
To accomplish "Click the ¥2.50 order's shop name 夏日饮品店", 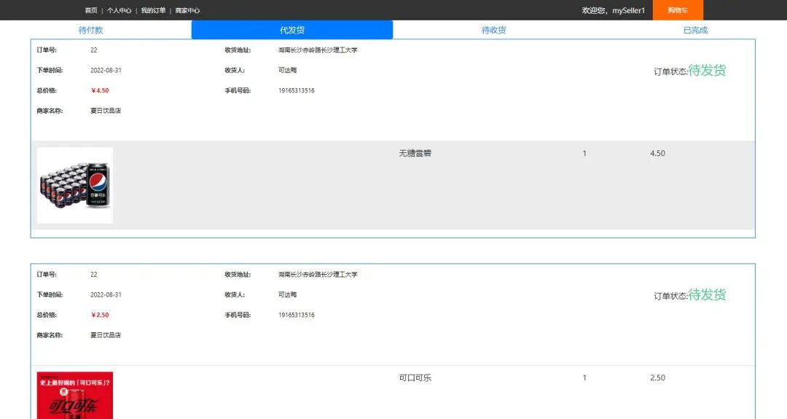I will 106,334.
